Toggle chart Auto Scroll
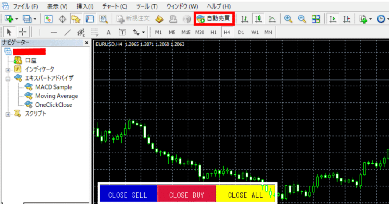Viewport: 389px width, 204px height. click(333, 19)
